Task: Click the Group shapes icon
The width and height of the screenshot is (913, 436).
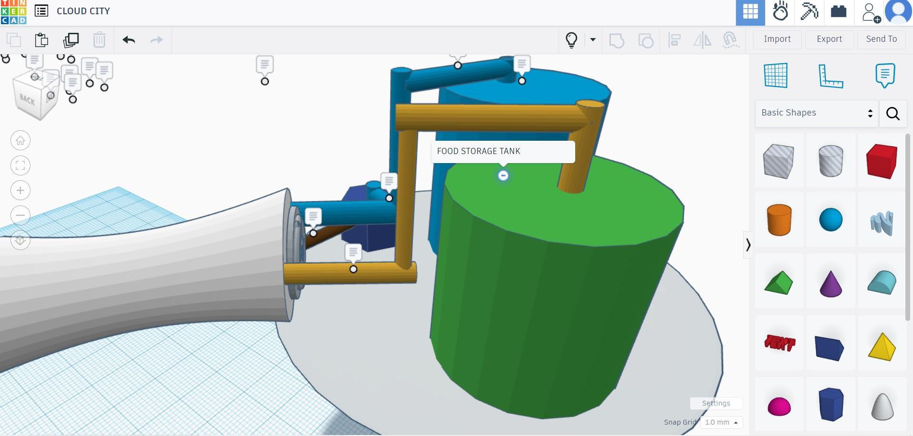Action: (617, 40)
